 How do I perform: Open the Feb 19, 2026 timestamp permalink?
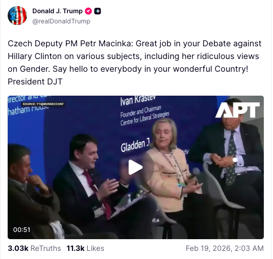pyautogui.click(x=225, y=248)
